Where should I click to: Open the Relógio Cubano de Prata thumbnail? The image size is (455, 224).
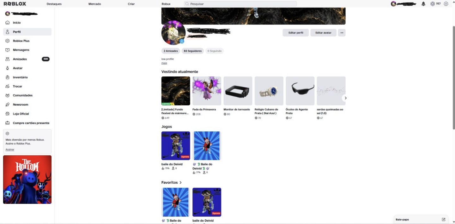point(269,91)
